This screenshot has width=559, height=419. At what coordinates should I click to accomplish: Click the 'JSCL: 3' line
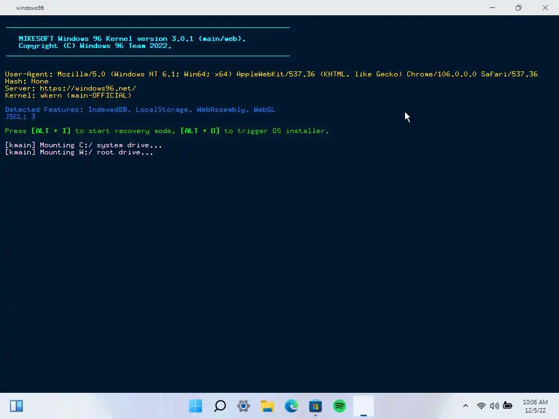(20, 117)
